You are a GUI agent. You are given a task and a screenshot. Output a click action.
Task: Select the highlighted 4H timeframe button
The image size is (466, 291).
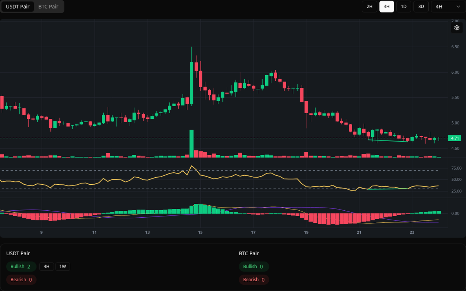click(x=386, y=7)
